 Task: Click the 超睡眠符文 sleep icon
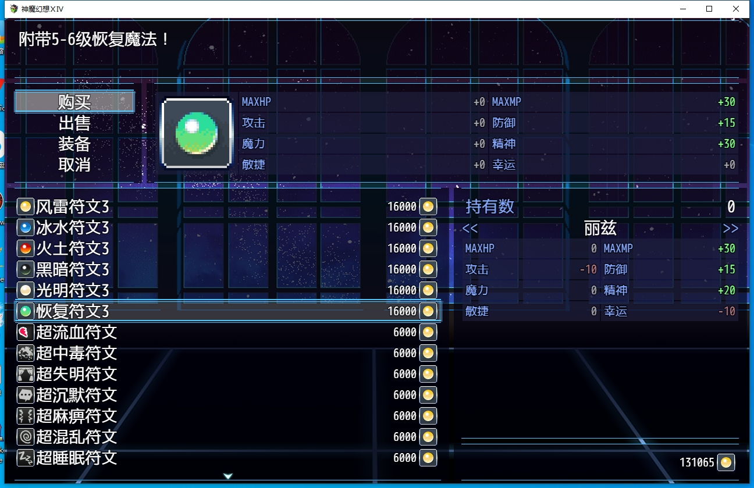(25, 458)
